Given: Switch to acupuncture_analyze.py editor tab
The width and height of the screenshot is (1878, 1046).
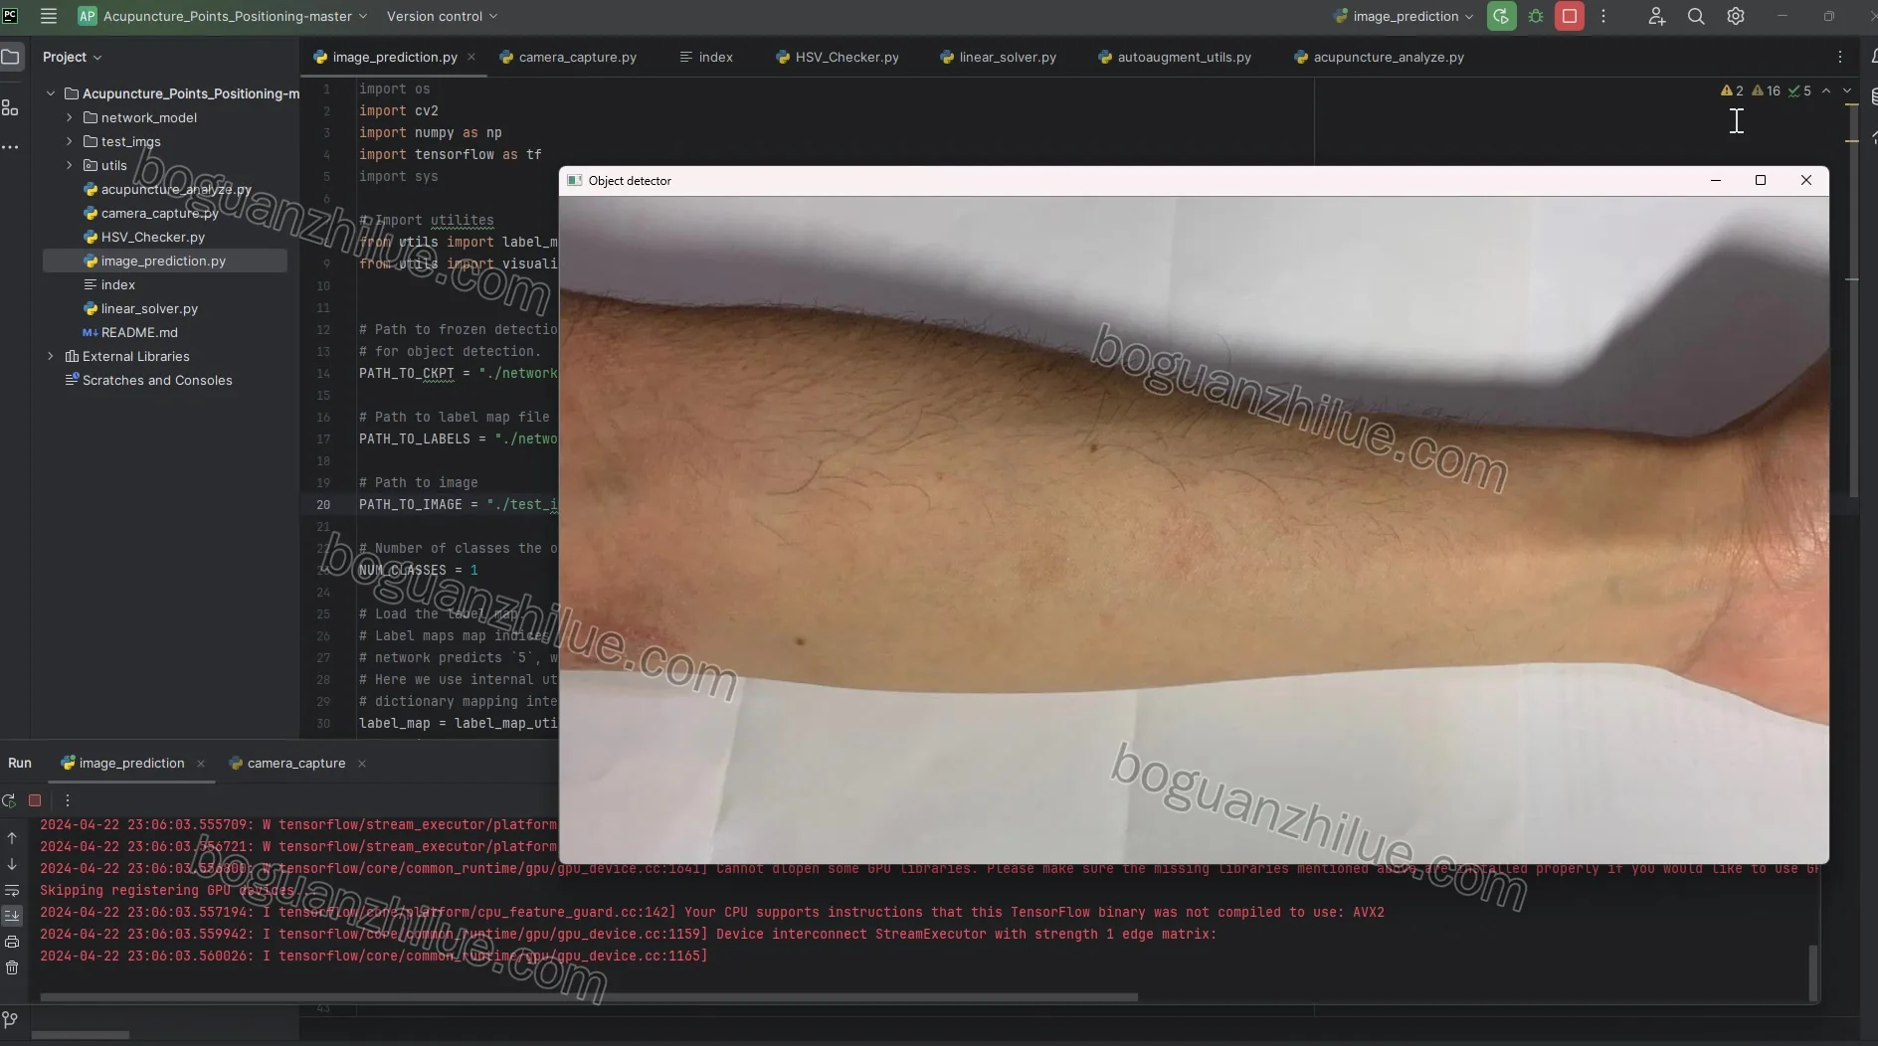Looking at the screenshot, I should 1379,57.
